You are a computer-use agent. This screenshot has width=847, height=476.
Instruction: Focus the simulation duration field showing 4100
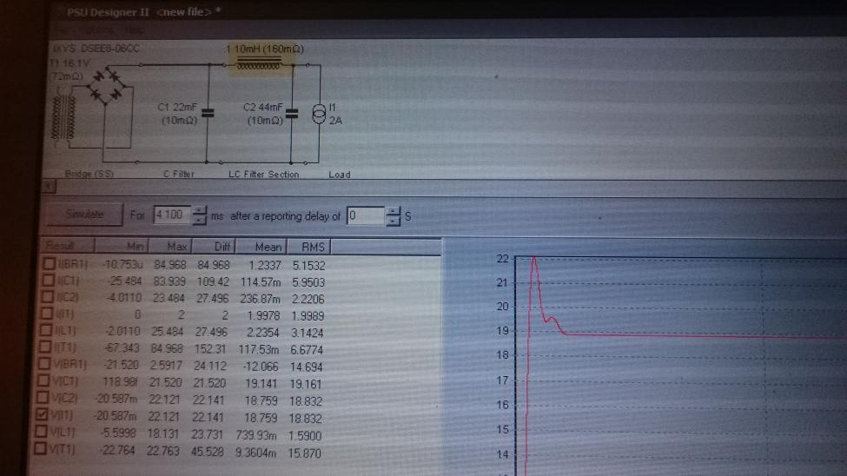[172, 215]
